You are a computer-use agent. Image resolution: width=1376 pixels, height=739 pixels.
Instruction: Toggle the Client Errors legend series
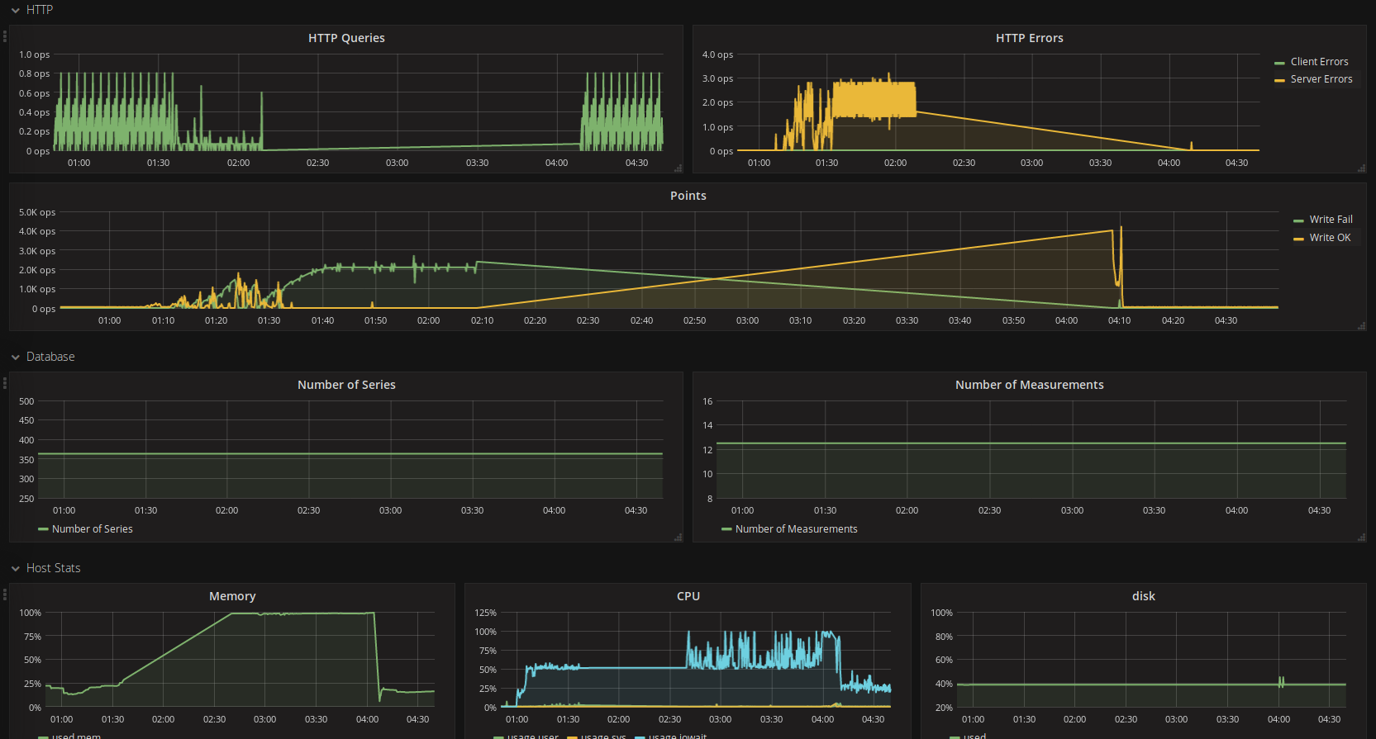(1319, 62)
